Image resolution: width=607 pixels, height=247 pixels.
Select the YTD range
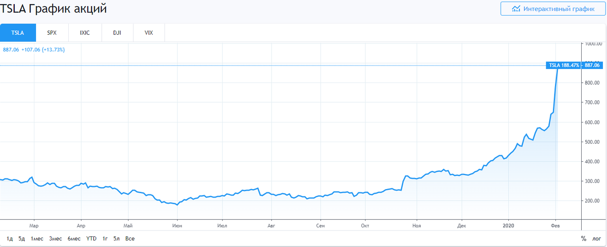point(92,238)
